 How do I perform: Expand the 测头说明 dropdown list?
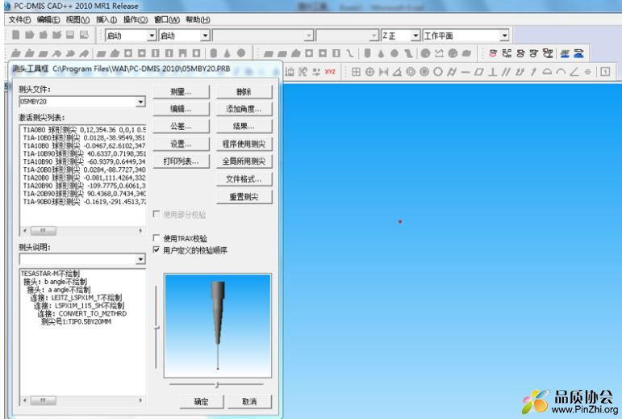pos(140,259)
